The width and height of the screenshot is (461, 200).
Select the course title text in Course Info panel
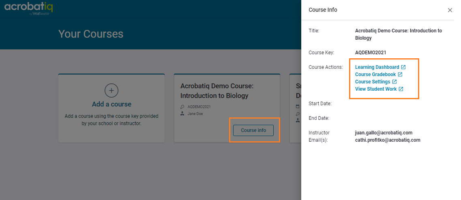click(399, 34)
